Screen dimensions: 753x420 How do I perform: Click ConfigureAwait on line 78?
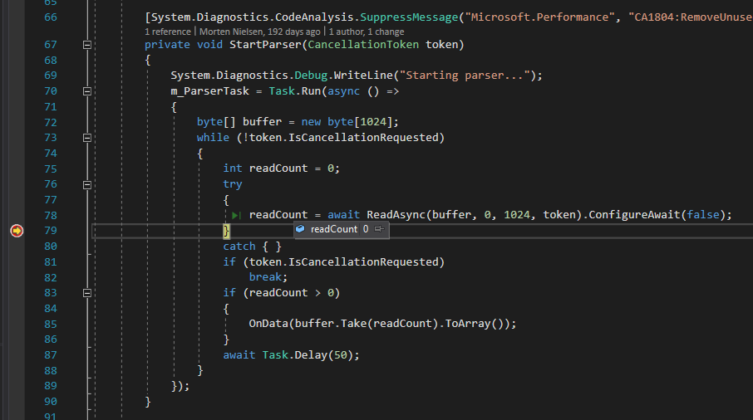tap(634, 215)
